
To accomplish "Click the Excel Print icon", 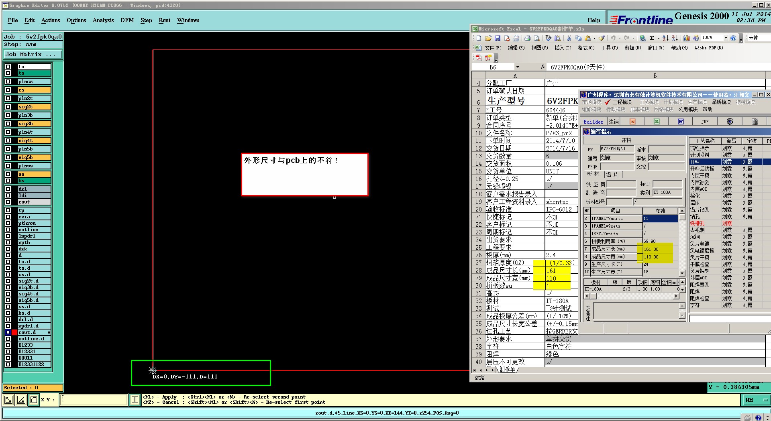I will coord(527,38).
